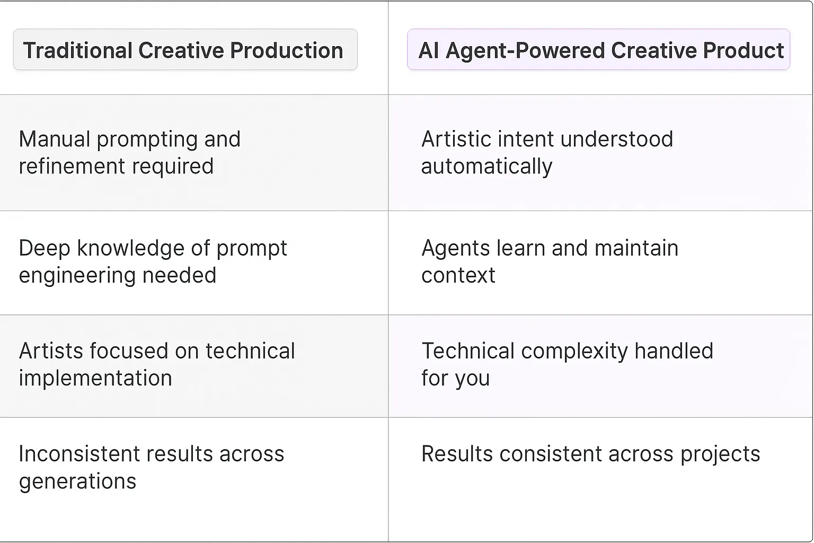814x543 pixels.
Task: Click the 'Deep knowledge of prompt engineering' cell
Action: [x=193, y=262]
